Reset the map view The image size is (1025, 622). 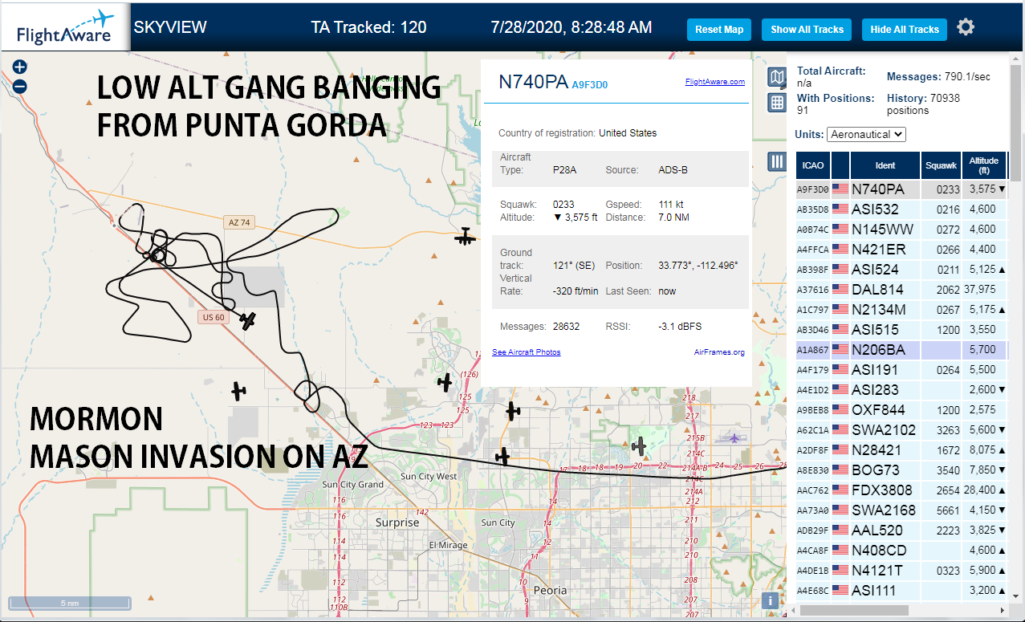[x=719, y=30]
